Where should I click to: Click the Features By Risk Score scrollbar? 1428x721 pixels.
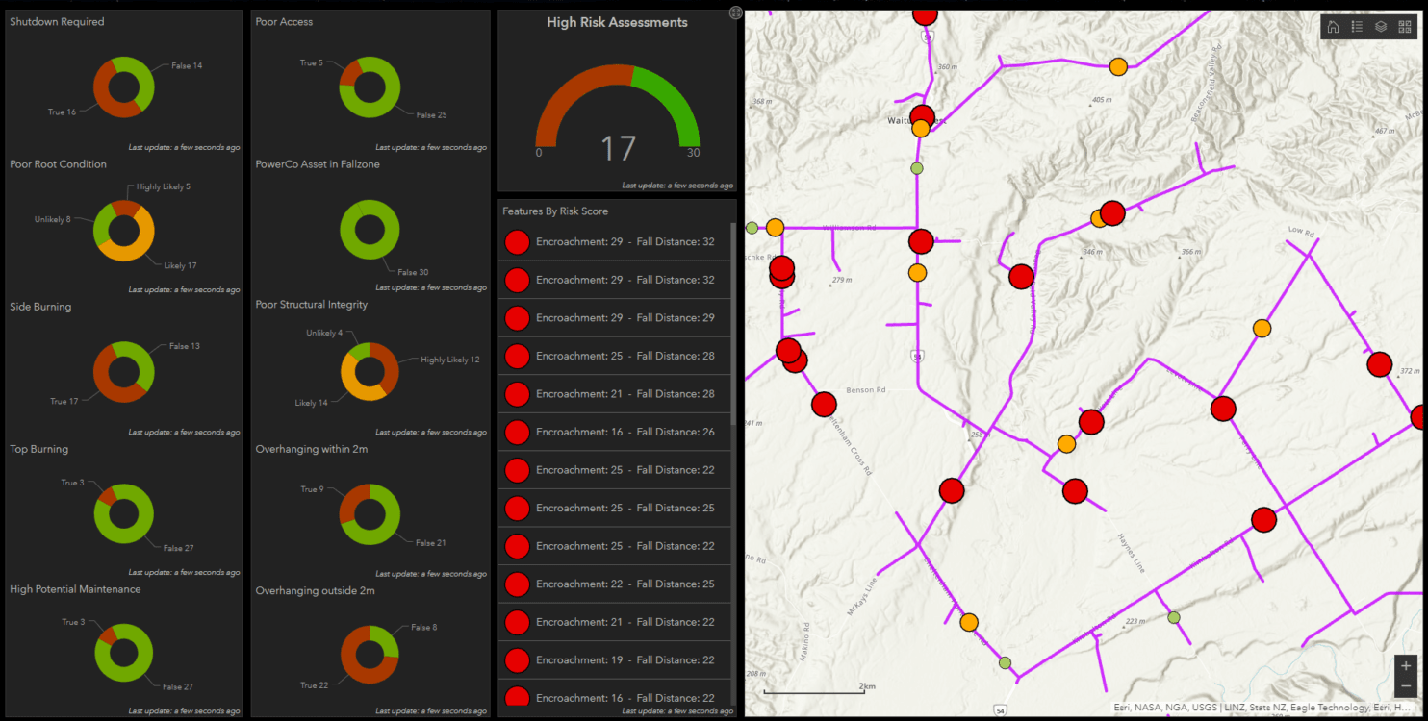734,327
